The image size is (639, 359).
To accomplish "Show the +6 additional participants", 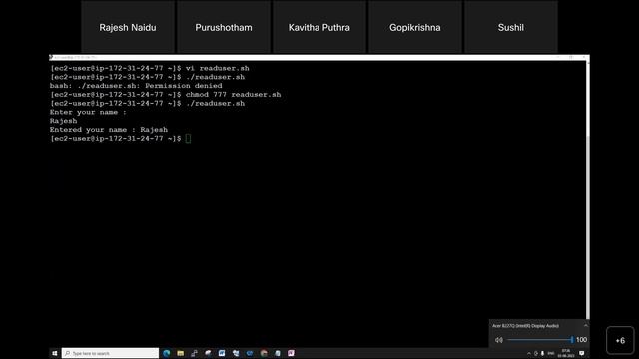I will (620, 340).
